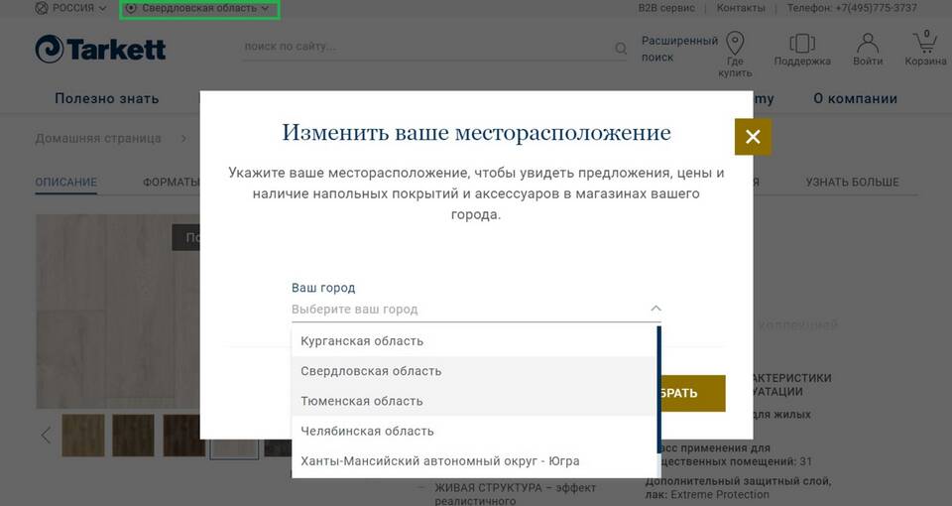Open Где купить location pin
952x506 pixels.
pyautogui.click(x=735, y=54)
